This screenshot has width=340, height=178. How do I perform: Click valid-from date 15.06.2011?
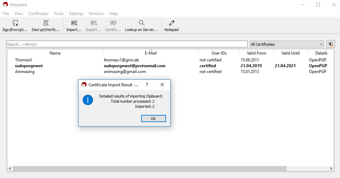coord(249,60)
